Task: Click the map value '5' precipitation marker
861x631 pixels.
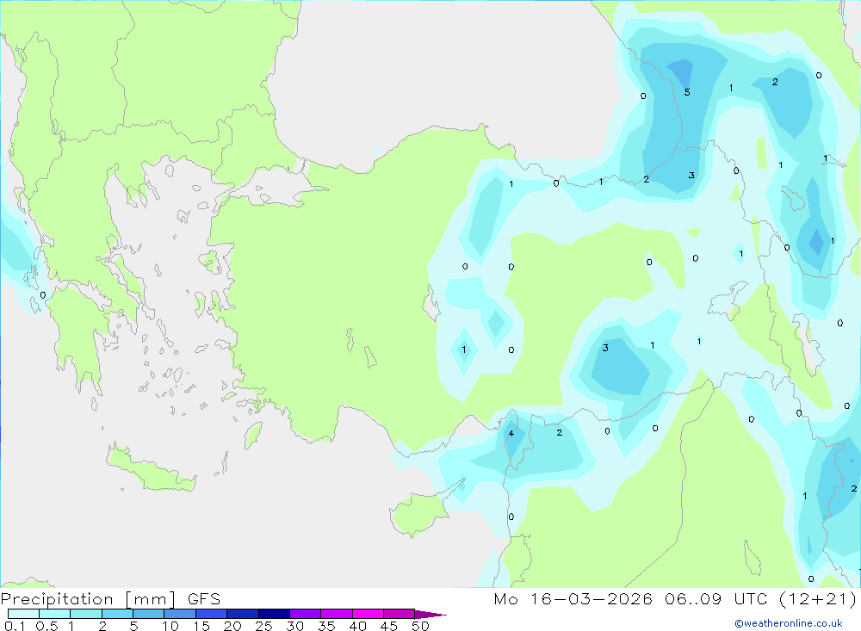Action: click(687, 92)
